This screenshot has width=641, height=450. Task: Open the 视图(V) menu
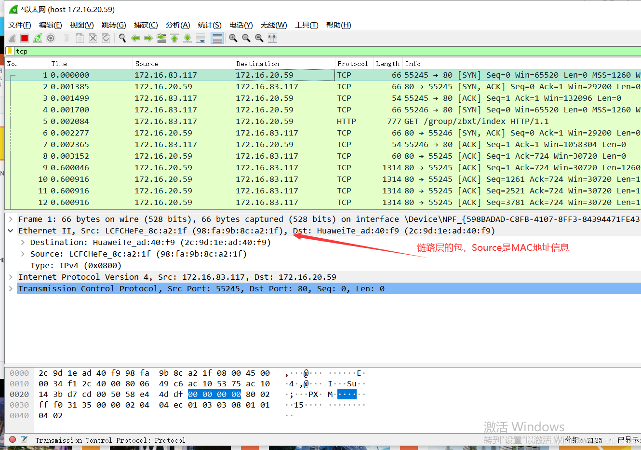[x=82, y=25]
